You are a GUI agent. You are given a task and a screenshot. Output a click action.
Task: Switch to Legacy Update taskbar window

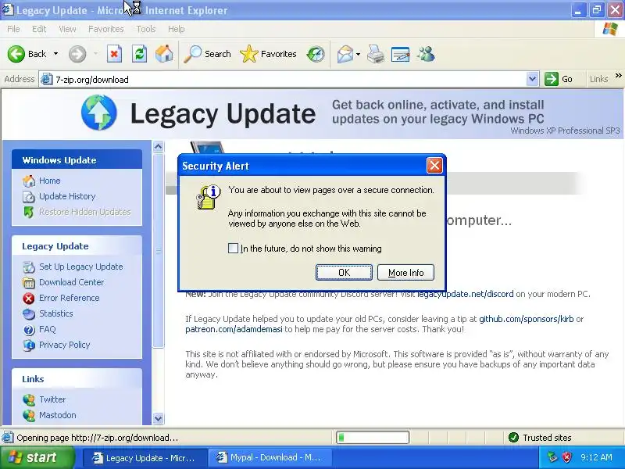coord(145,457)
